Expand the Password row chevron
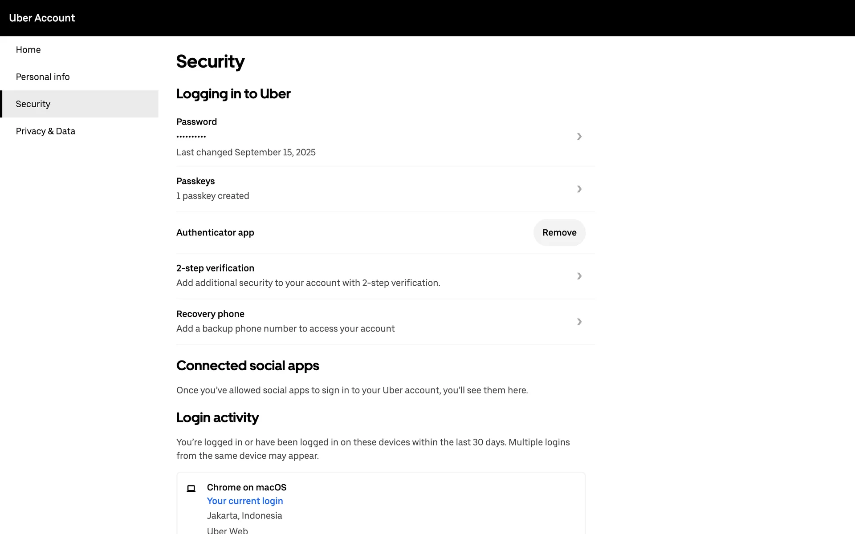This screenshot has width=855, height=534. (579, 137)
